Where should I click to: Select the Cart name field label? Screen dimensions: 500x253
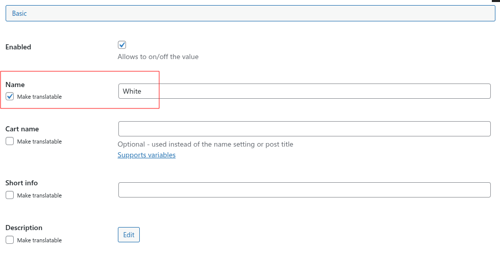tap(22, 129)
